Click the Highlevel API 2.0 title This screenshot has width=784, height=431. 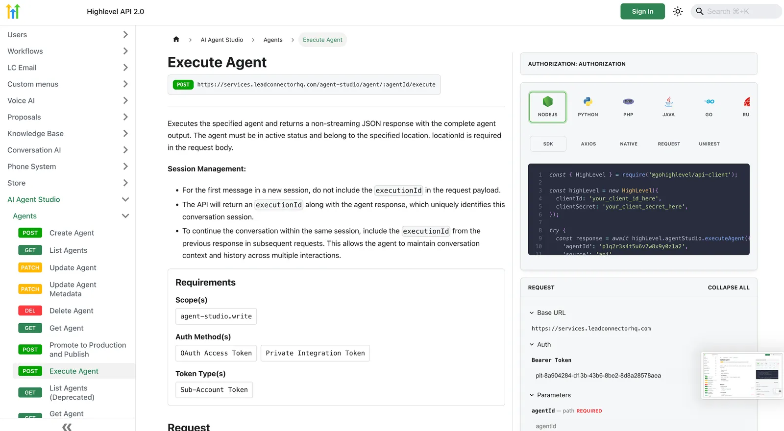click(116, 11)
